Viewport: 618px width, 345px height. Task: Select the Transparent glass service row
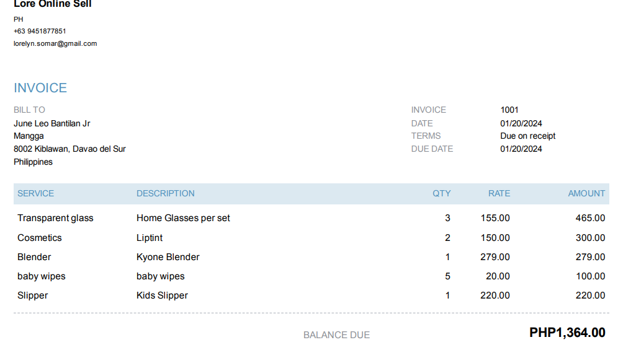(x=55, y=218)
